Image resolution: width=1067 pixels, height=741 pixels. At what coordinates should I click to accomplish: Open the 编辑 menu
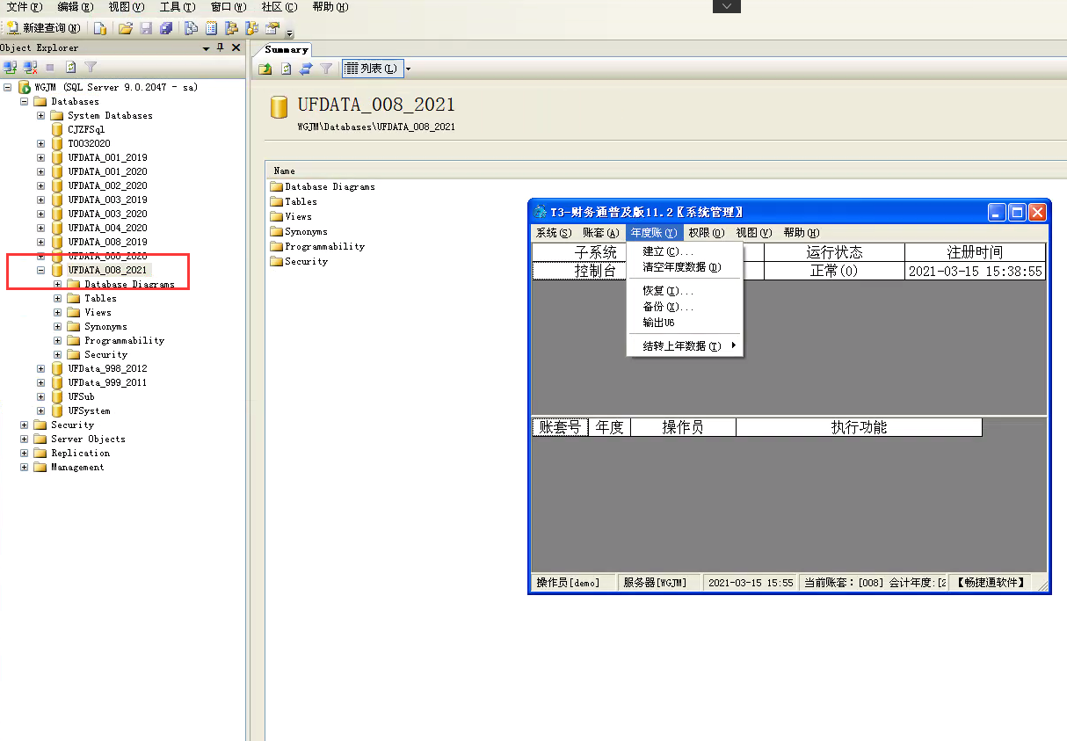click(76, 7)
